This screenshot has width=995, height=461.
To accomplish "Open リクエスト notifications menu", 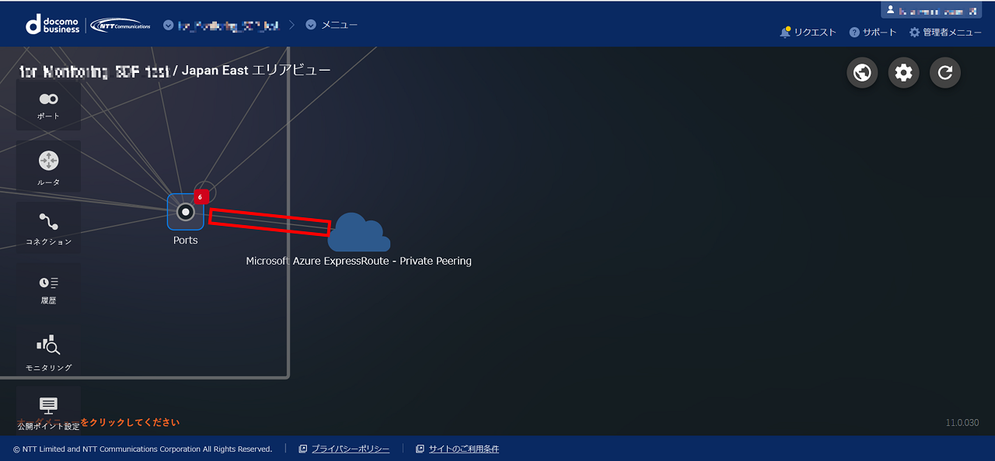I will [808, 33].
